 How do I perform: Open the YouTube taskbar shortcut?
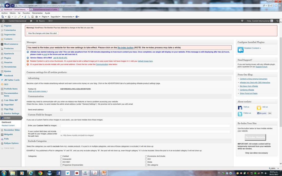(77, 173)
